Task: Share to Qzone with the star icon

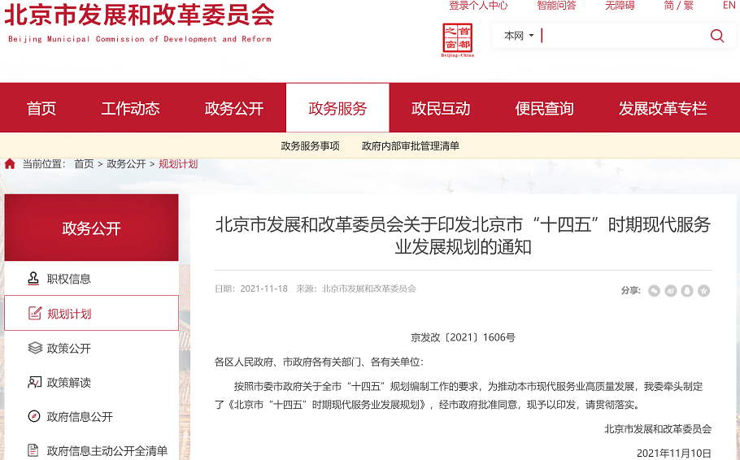Action: click(703, 291)
